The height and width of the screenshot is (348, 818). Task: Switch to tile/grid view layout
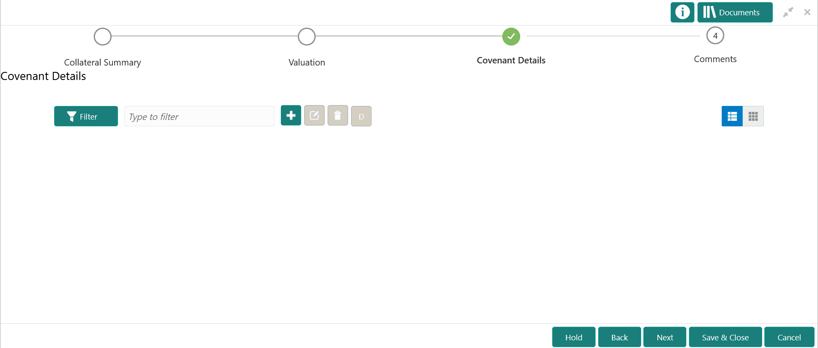click(x=753, y=116)
